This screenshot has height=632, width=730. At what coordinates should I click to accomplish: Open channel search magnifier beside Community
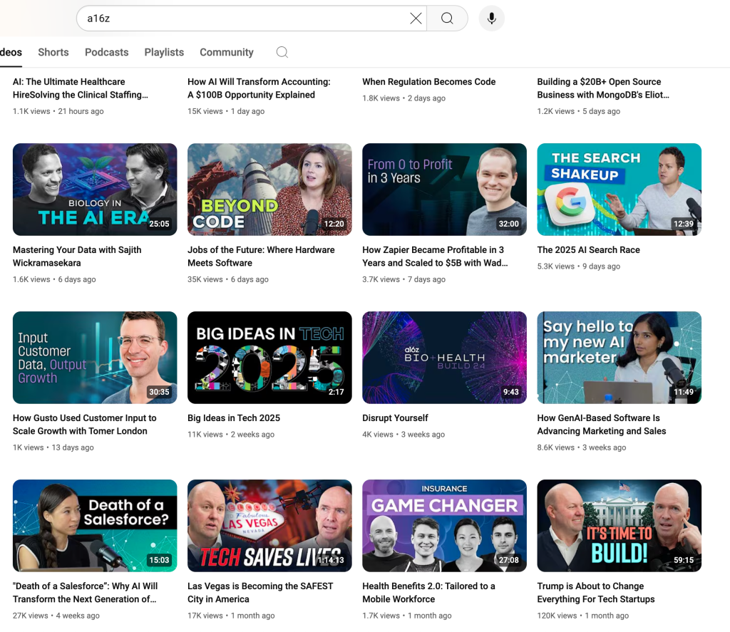pos(282,52)
